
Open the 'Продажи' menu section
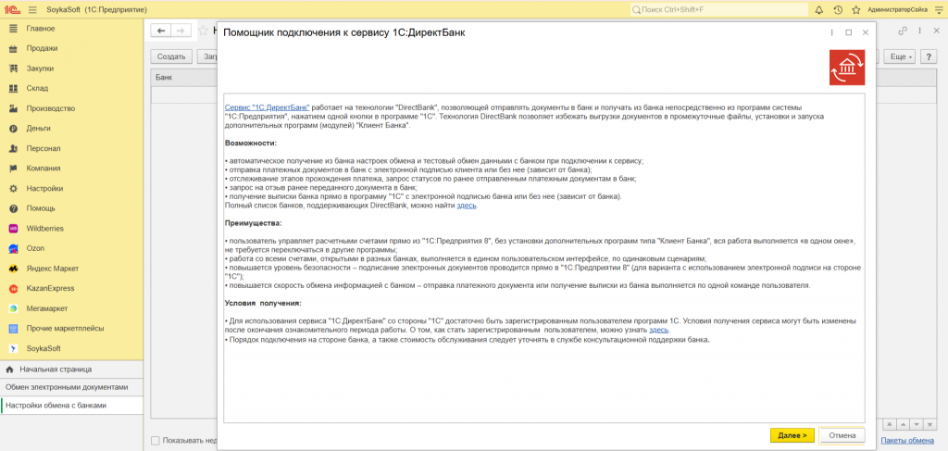[42, 48]
